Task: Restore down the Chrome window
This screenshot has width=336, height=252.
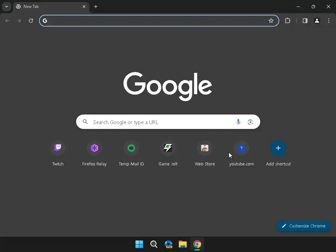Action: click(313, 7)
